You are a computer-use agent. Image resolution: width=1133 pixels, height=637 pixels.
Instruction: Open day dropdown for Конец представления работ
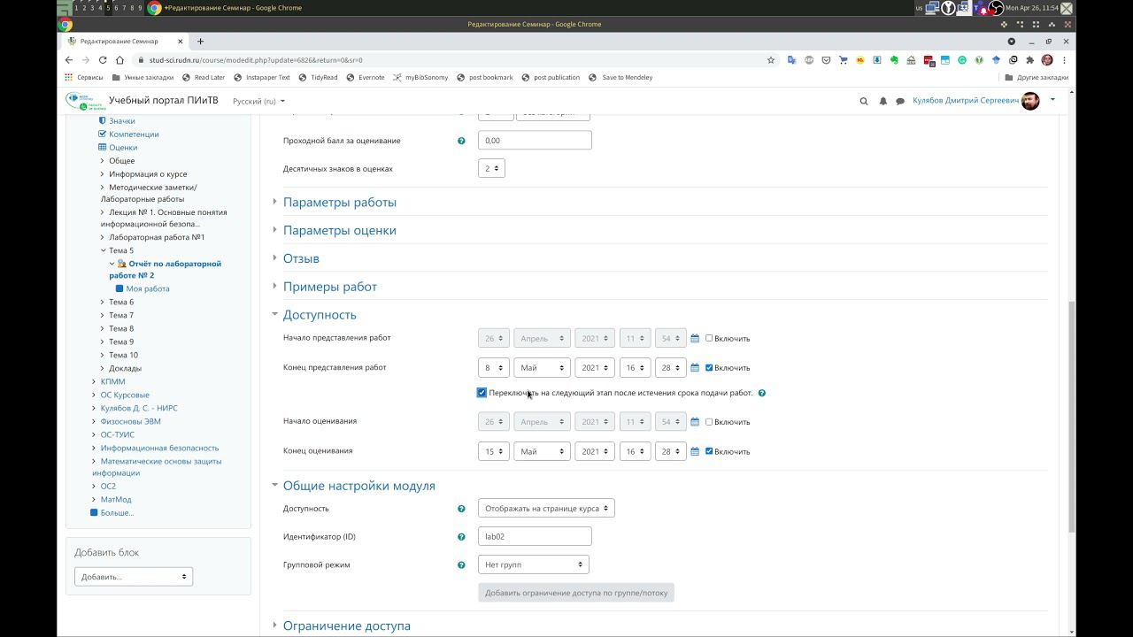coord(494,367)
